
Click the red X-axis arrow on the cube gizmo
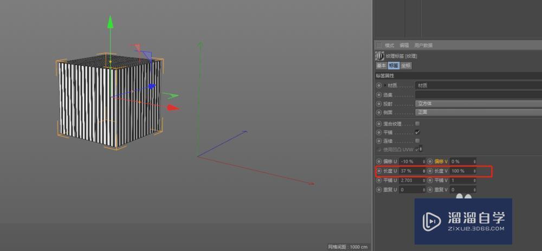[173, 107]
